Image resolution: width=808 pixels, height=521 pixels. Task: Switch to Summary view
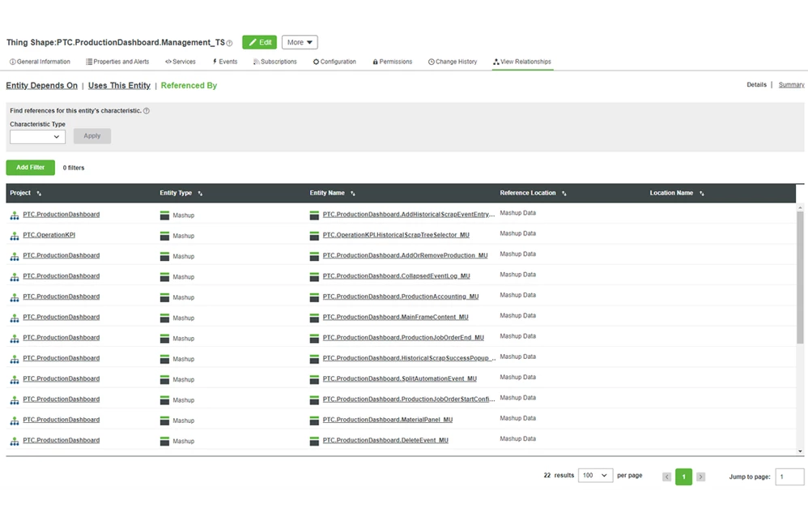(791, 84)
